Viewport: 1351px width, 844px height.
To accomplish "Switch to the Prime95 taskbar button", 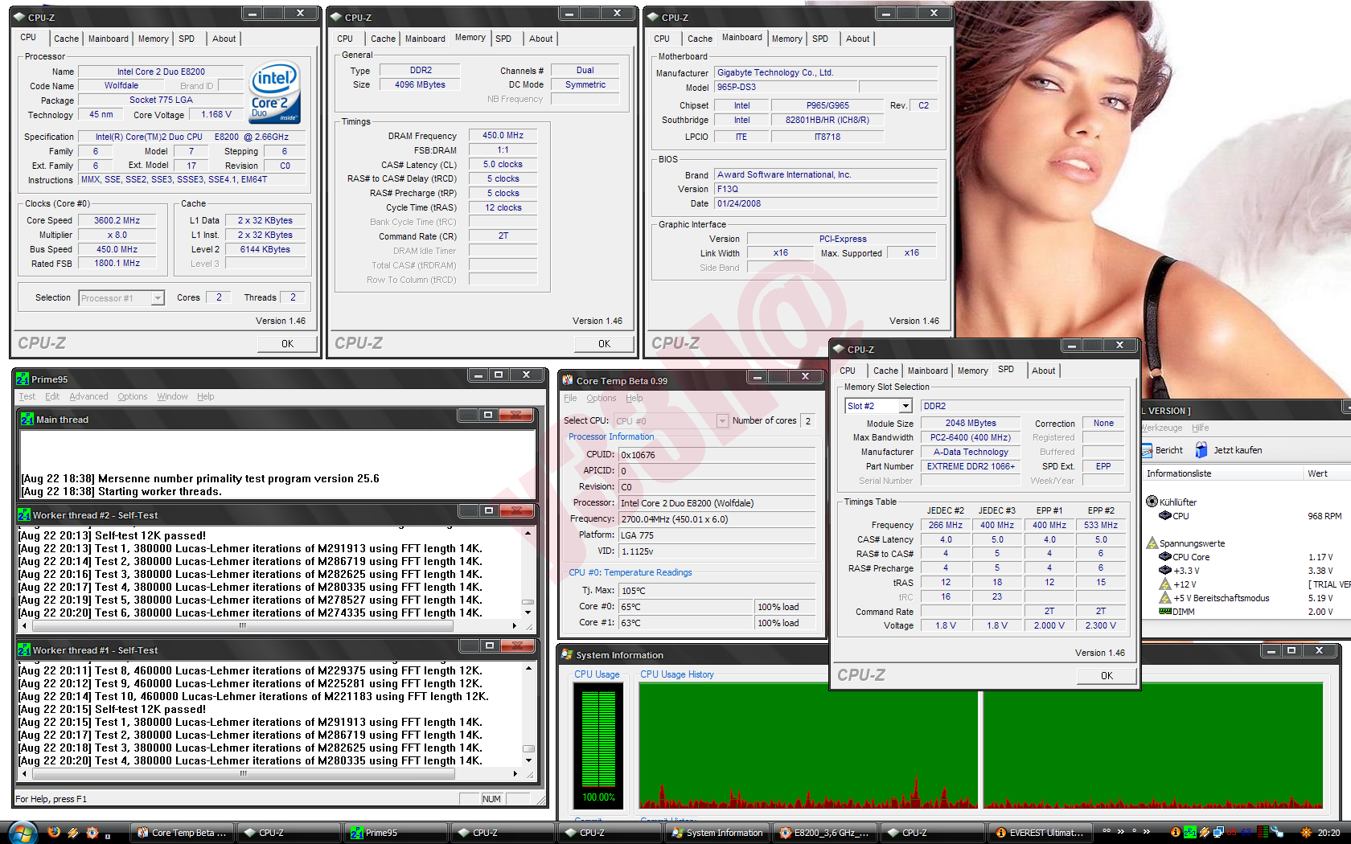I will (x=396, y=833).
